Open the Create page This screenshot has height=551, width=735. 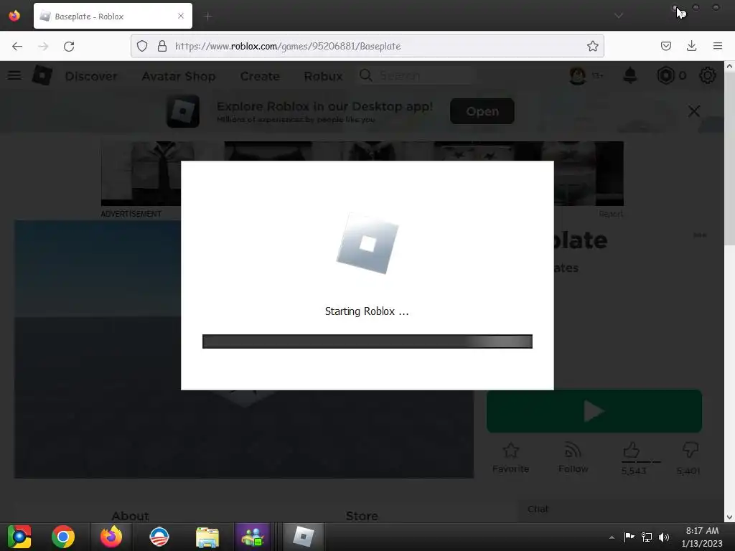[260, 76]
